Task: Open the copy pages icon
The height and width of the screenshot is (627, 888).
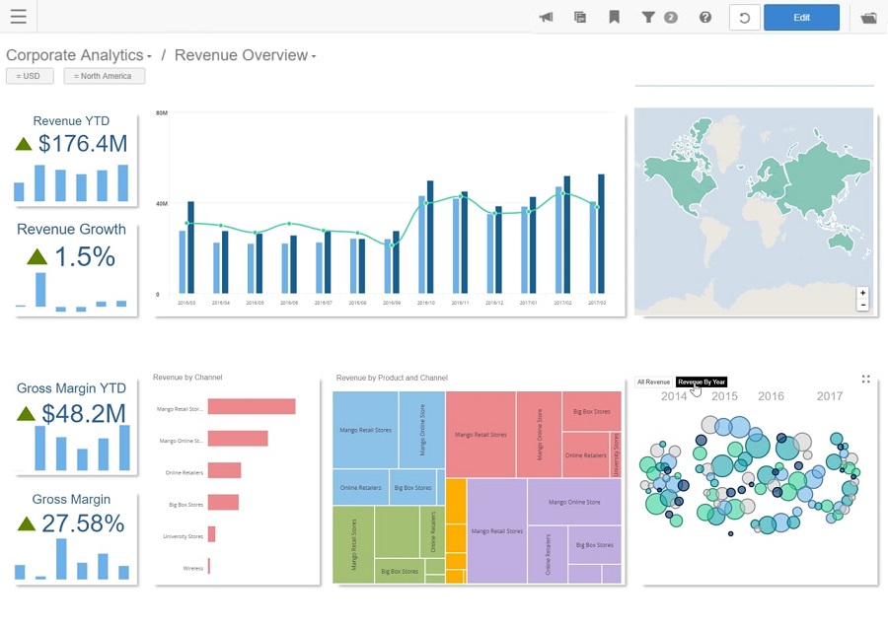Action: point(580,17)
